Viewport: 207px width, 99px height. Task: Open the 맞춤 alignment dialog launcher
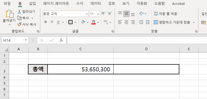[x=196, y=31]
